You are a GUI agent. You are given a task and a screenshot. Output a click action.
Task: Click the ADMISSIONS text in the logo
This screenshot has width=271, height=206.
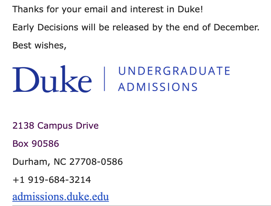[158, 87]
